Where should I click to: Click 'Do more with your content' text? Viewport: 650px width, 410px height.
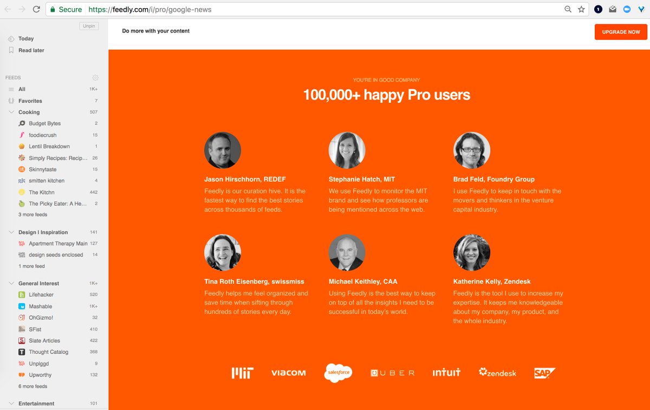pos(156,31)
